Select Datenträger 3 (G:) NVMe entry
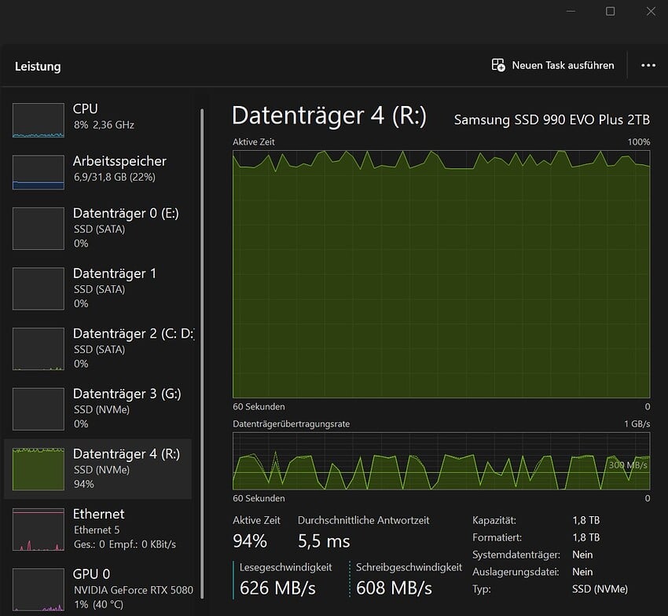The height and width of the screenshot is (616, 668). coord(126,408)
